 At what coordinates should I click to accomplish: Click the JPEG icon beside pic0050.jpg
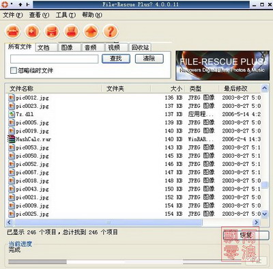12,156
